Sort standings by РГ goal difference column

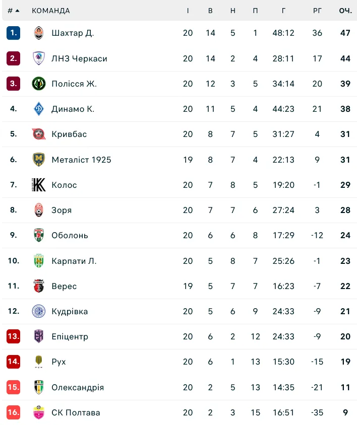pos(317,11)
